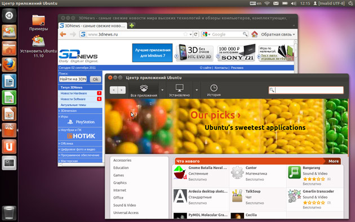Click Software Center back navigation button

pos(114,90)
